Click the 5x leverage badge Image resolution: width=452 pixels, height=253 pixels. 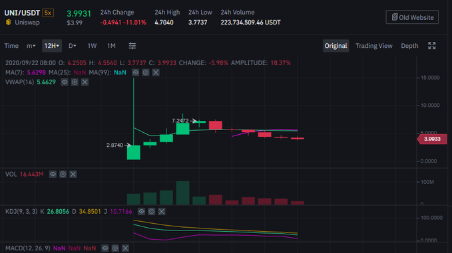[48, 13]
